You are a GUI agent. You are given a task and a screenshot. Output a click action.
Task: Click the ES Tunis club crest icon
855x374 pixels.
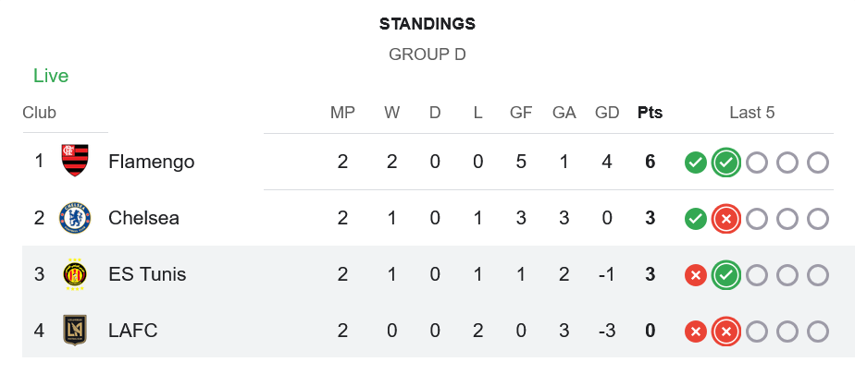click(x=75, y=274)
